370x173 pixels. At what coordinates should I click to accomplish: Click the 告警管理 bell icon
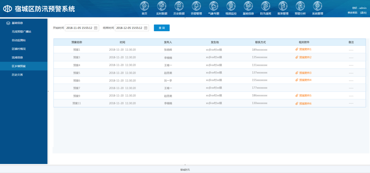click(196, 6)
